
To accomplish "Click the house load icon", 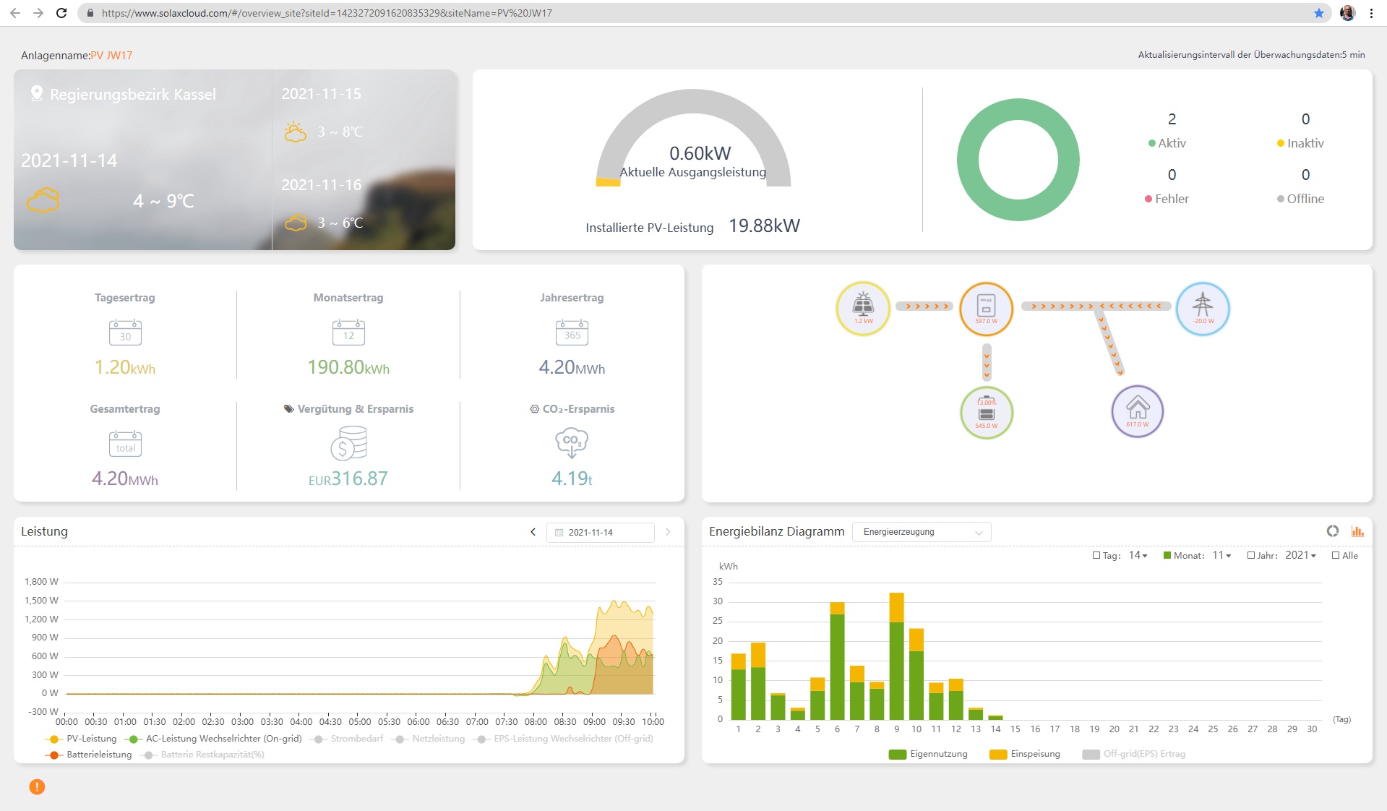I will coord(1137,411).
